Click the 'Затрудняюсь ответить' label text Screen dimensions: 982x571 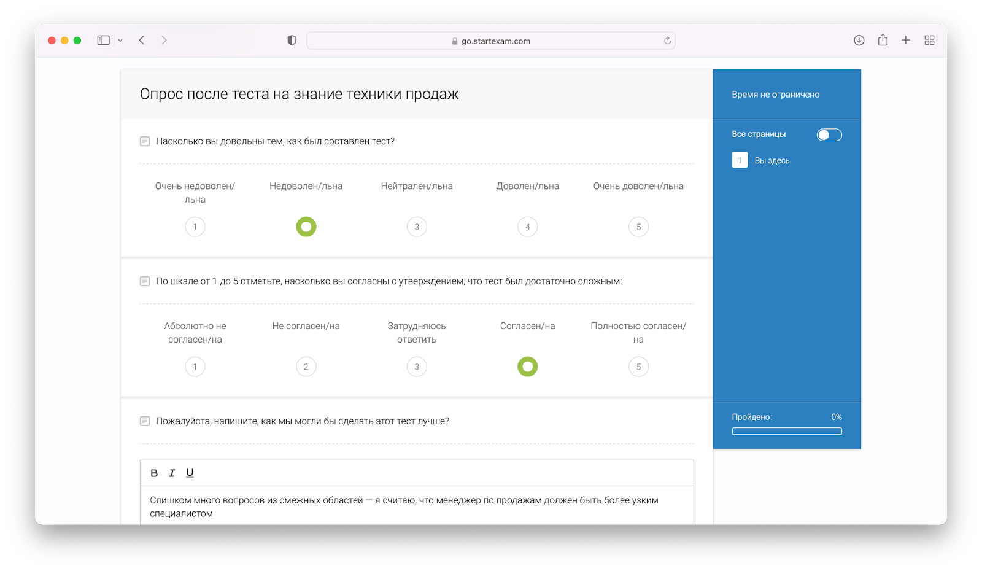pyautogui.click(x=417, y=333)
